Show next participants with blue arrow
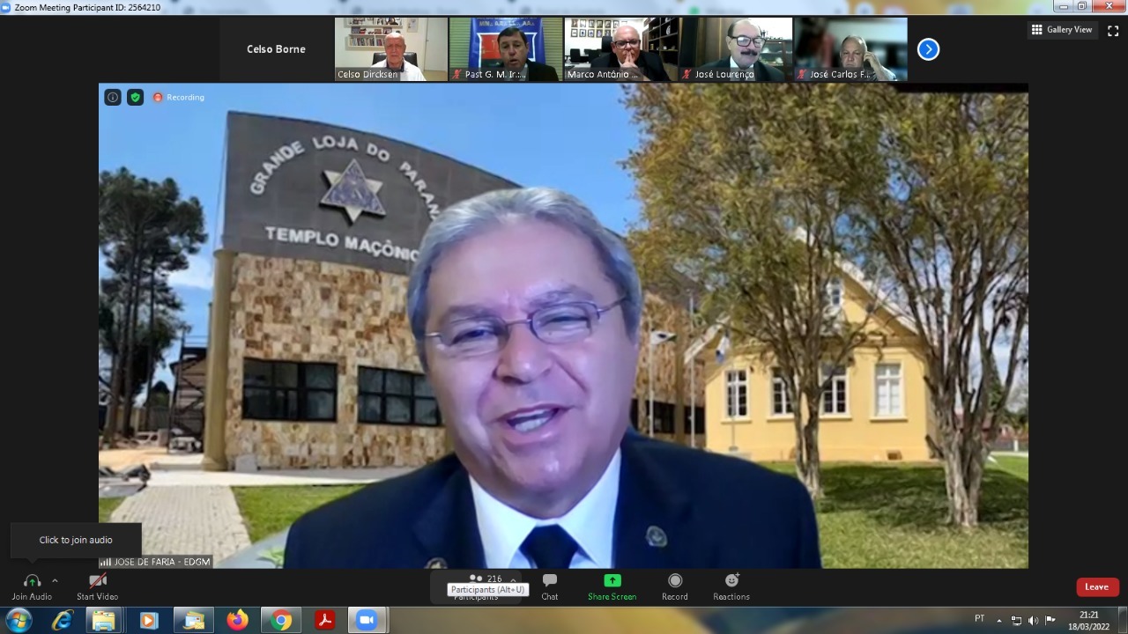Image resolution: width=1128 pixels, height=634 pixels. pyautogui.click(x=928, y=49)
